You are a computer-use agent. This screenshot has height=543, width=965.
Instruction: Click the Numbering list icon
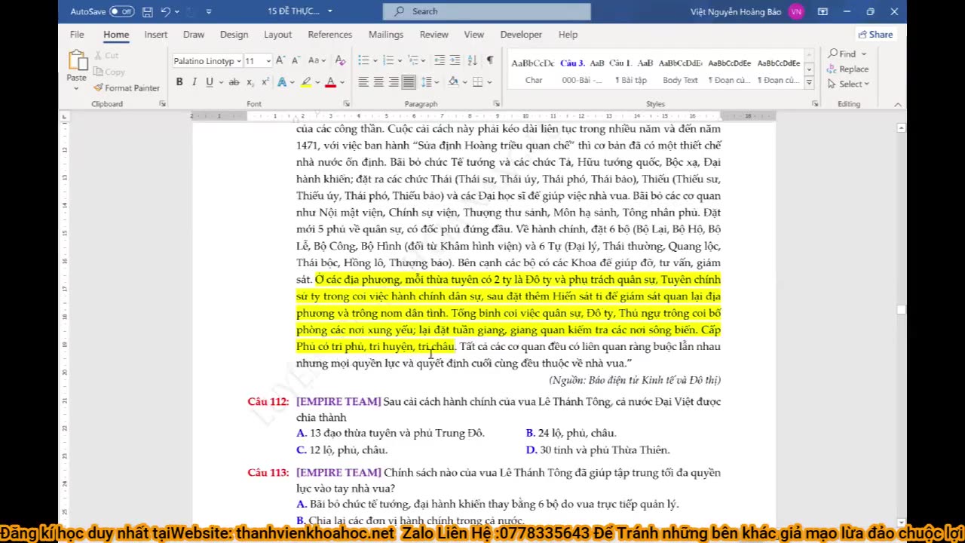pos(388,60)
